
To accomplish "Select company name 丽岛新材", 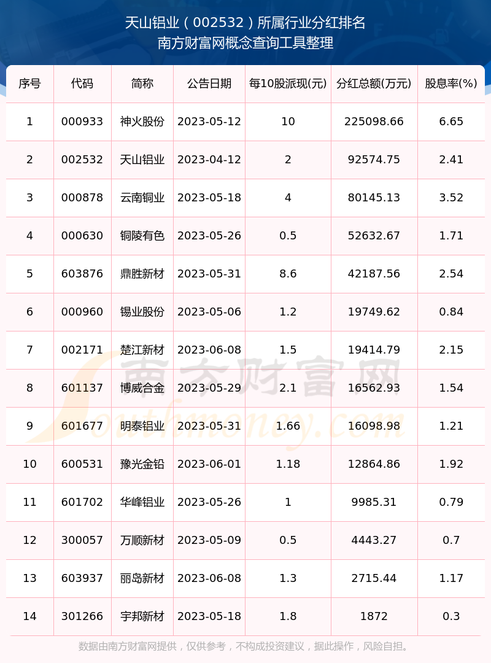I will 142,578.
